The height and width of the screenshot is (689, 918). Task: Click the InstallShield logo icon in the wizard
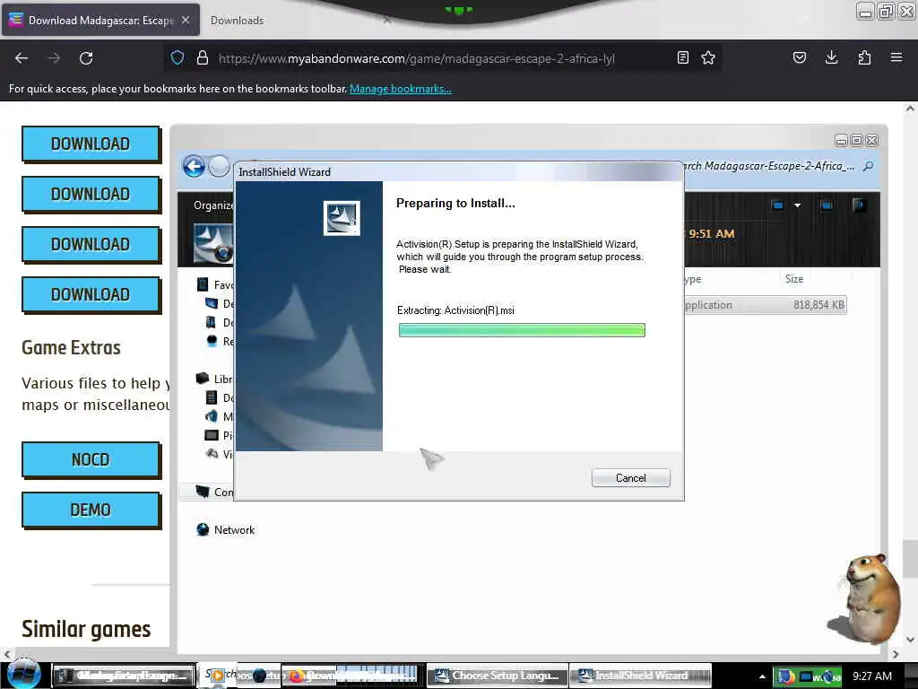click(342, 218)
